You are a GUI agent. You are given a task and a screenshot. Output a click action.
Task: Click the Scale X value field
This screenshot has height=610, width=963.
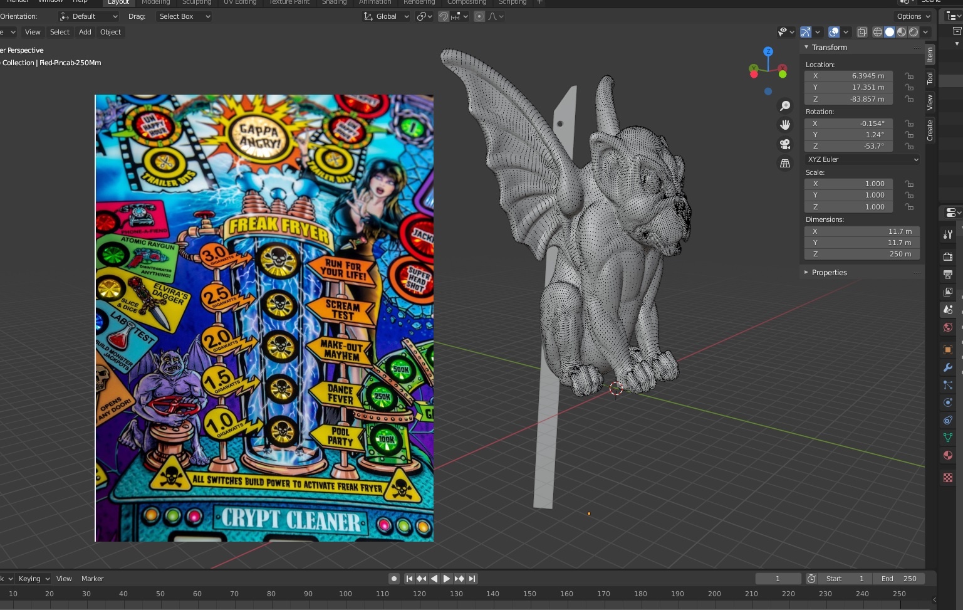[848, 184]
